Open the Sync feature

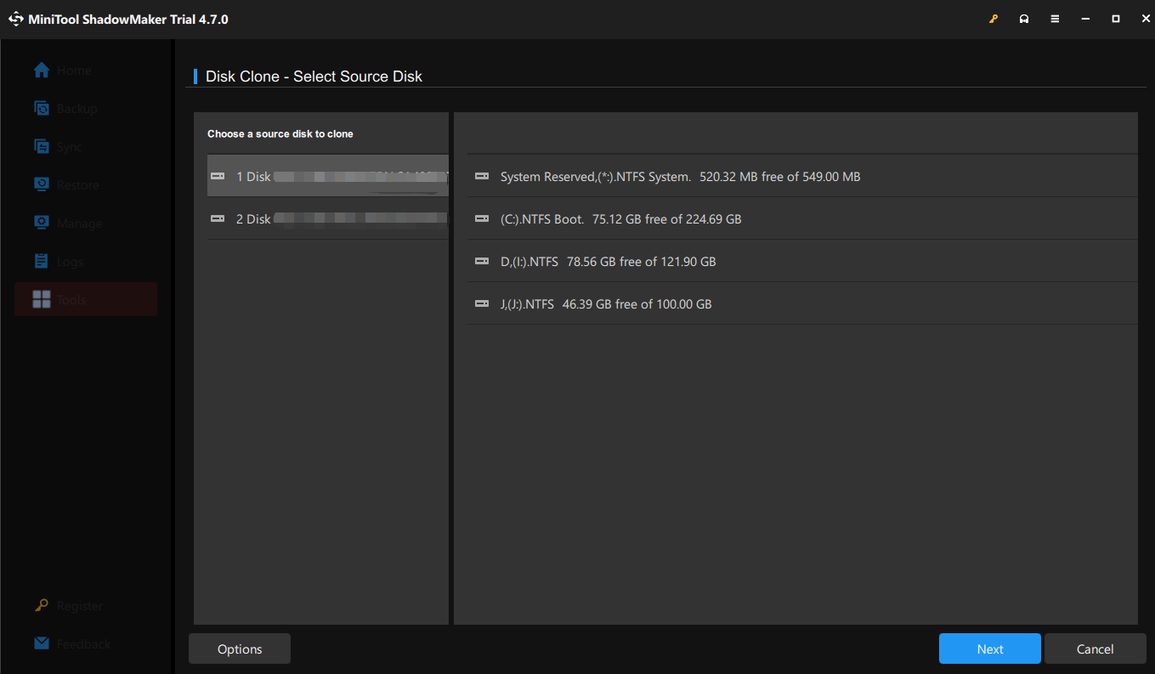42,146
